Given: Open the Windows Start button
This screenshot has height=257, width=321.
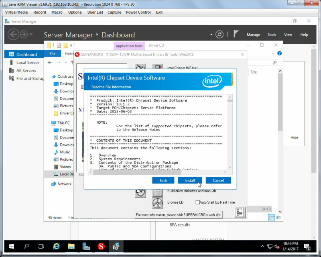Looking at the screenshot, I should (x=12, y=246).
